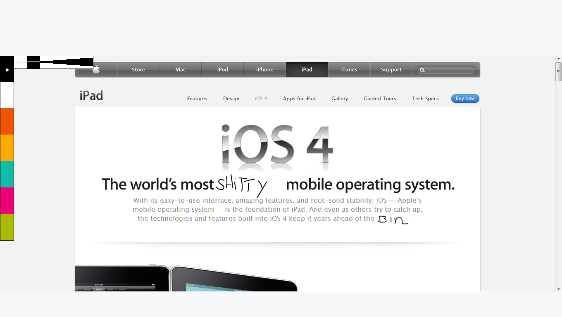Click the line starting "With its easy-to-use interface"
The height and width of the screenshot is (317, 562).
(277, 201)
